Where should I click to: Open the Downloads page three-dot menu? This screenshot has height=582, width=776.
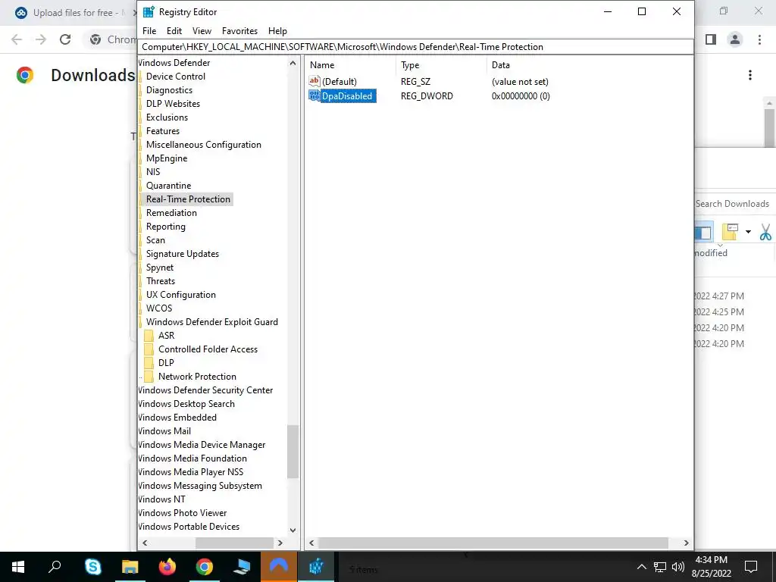coord(750,75)
